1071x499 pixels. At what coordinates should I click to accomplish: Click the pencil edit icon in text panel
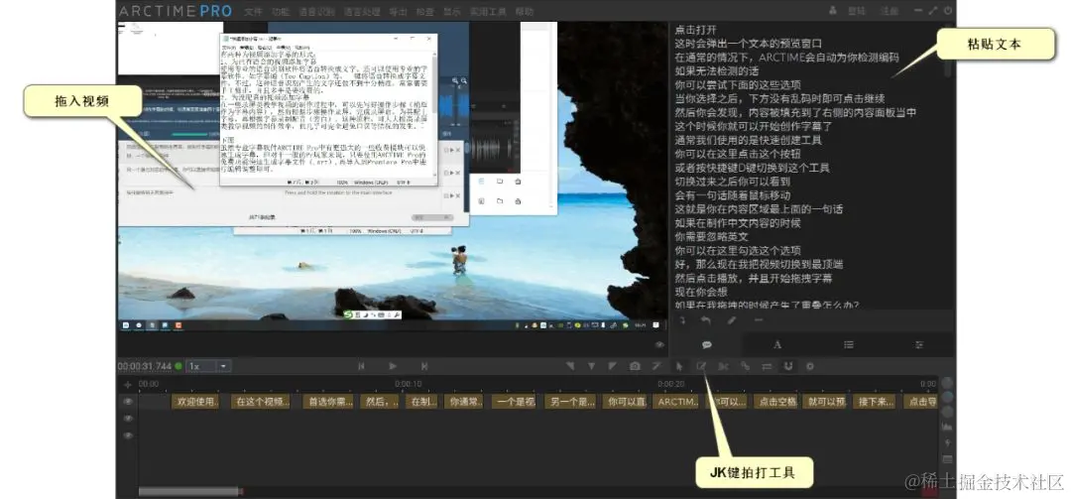click(732, 319)
